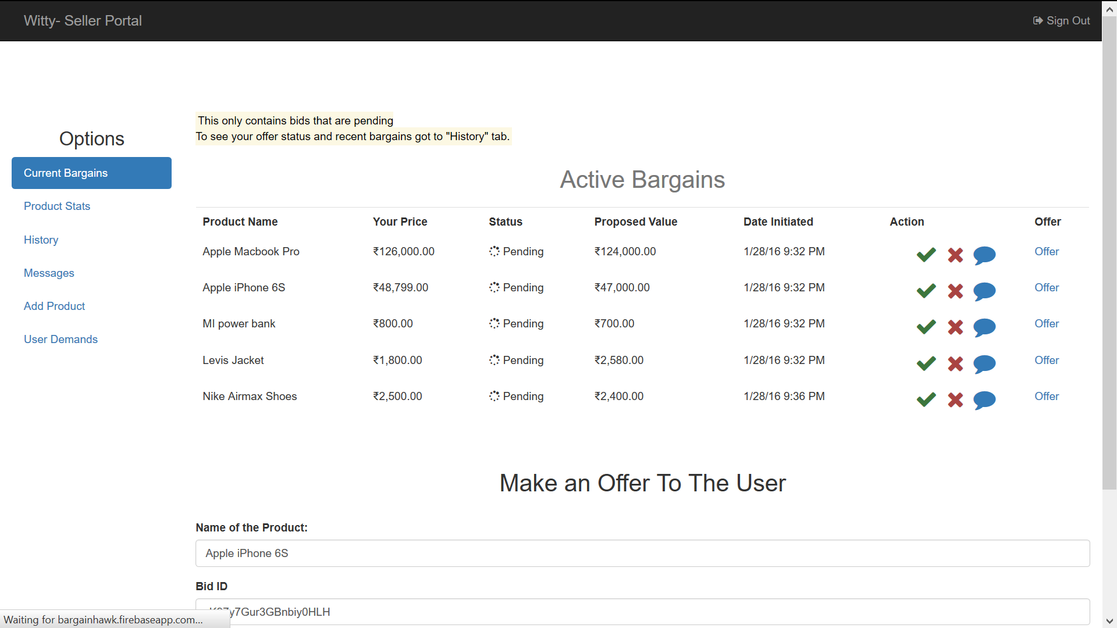Click Offer link for Apple Macbook Pro
1117x628 pixels.
point(1046,251)
